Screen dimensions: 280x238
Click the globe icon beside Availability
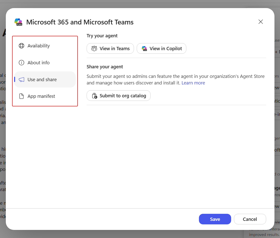(x=21, y=46)
